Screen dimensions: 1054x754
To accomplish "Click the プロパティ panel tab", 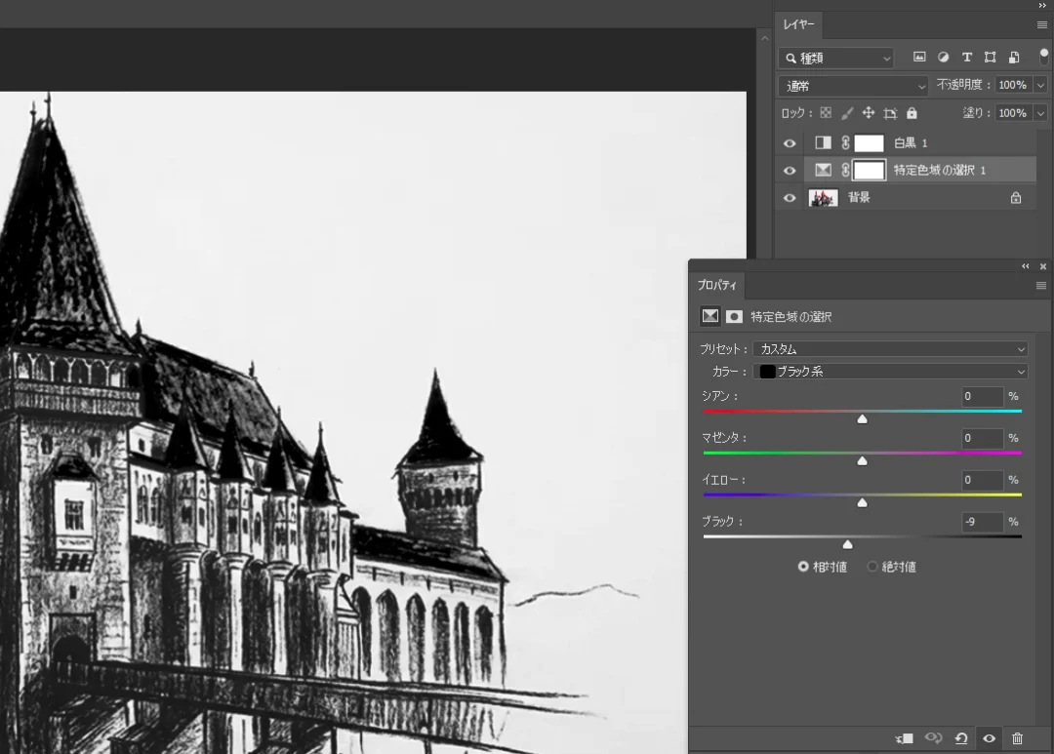I will 717,285.
